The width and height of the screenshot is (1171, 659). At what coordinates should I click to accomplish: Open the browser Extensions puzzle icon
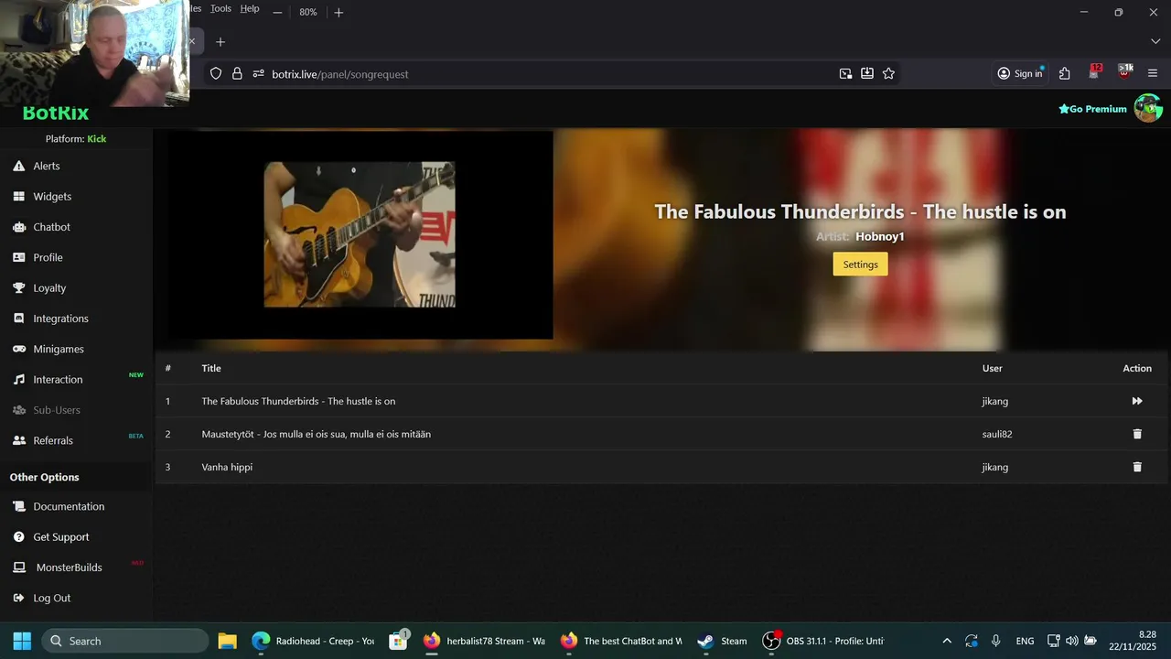[1065, 74]
